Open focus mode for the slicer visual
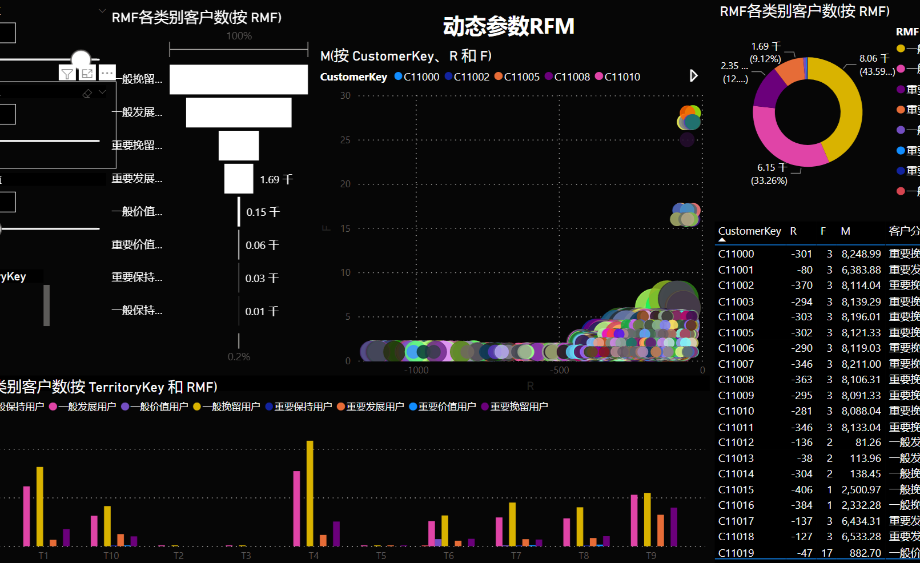Viewport: 920px width, 563px height. click(x=87, y=73)
